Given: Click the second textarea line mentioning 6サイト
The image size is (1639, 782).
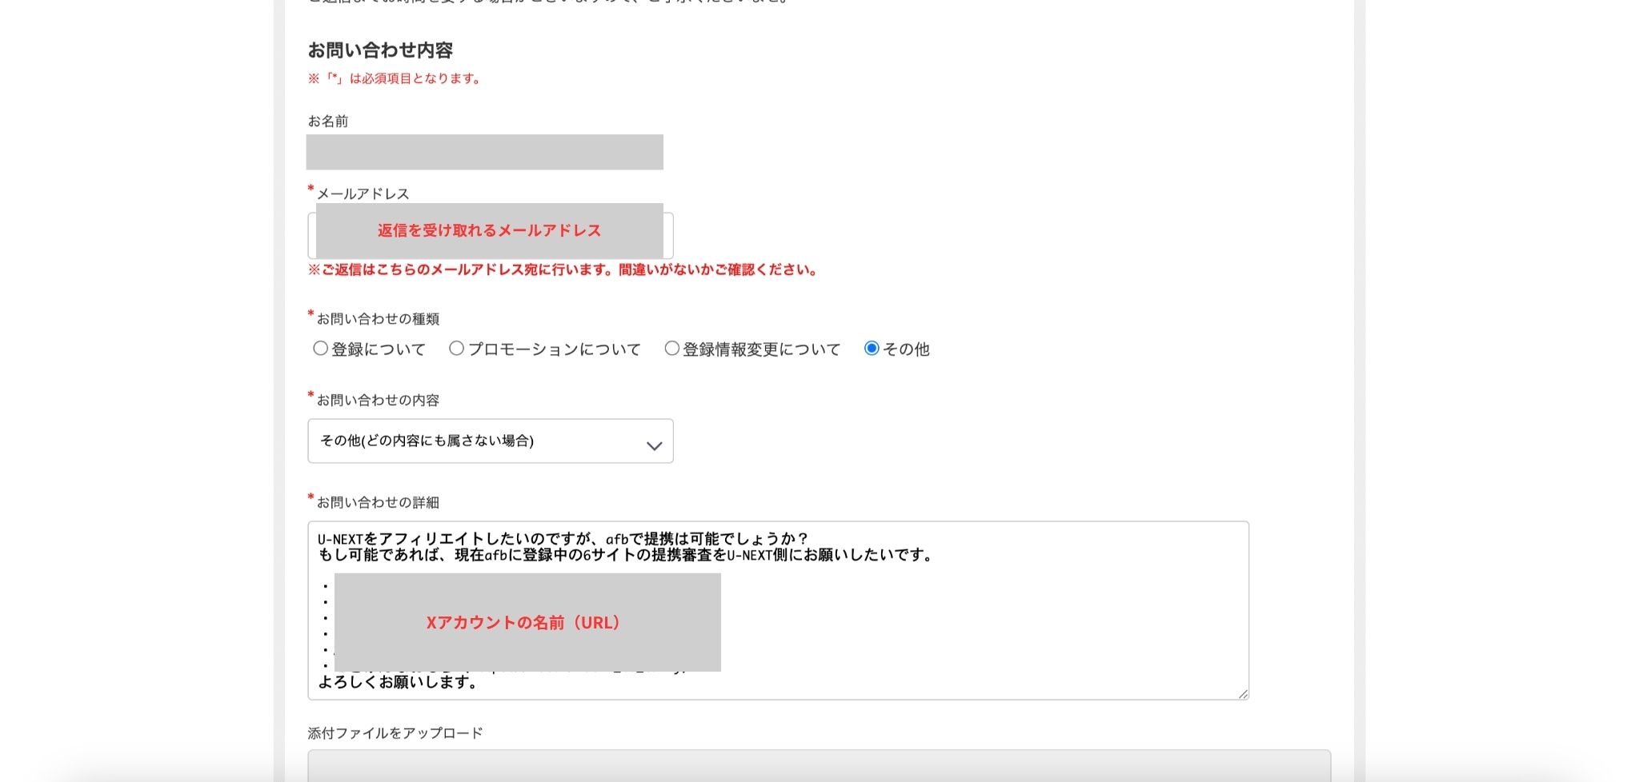Looking at the screenshot, I should (626, 555).
